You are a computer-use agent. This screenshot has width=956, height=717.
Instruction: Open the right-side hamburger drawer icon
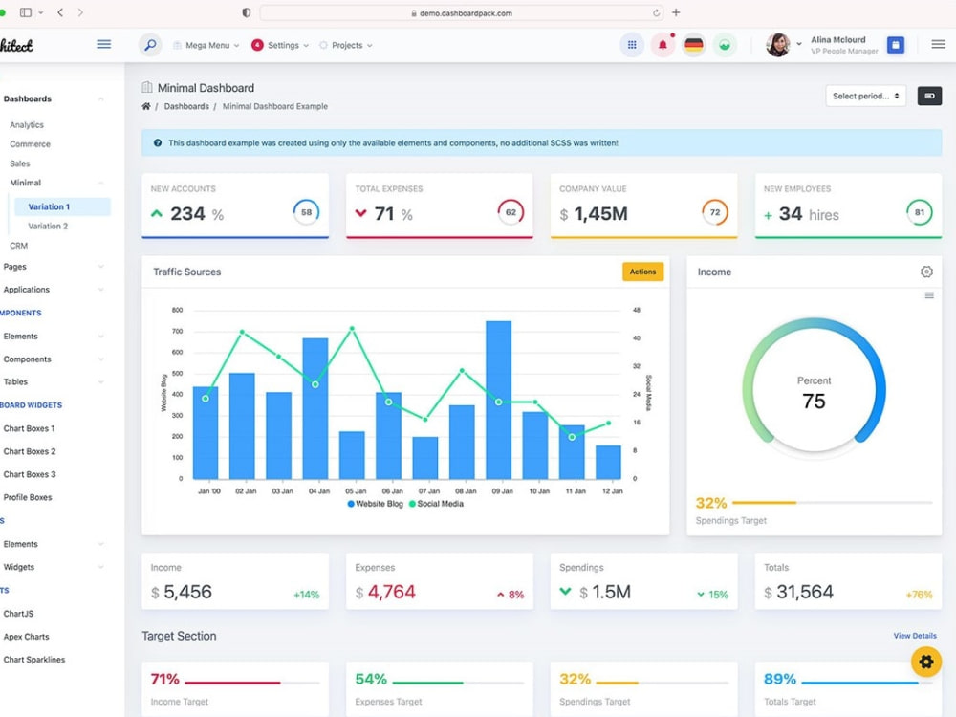click(939, 44)
